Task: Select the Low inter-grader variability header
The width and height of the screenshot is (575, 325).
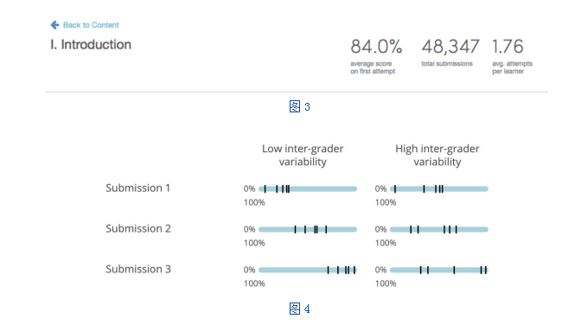Action: [303, 155]
